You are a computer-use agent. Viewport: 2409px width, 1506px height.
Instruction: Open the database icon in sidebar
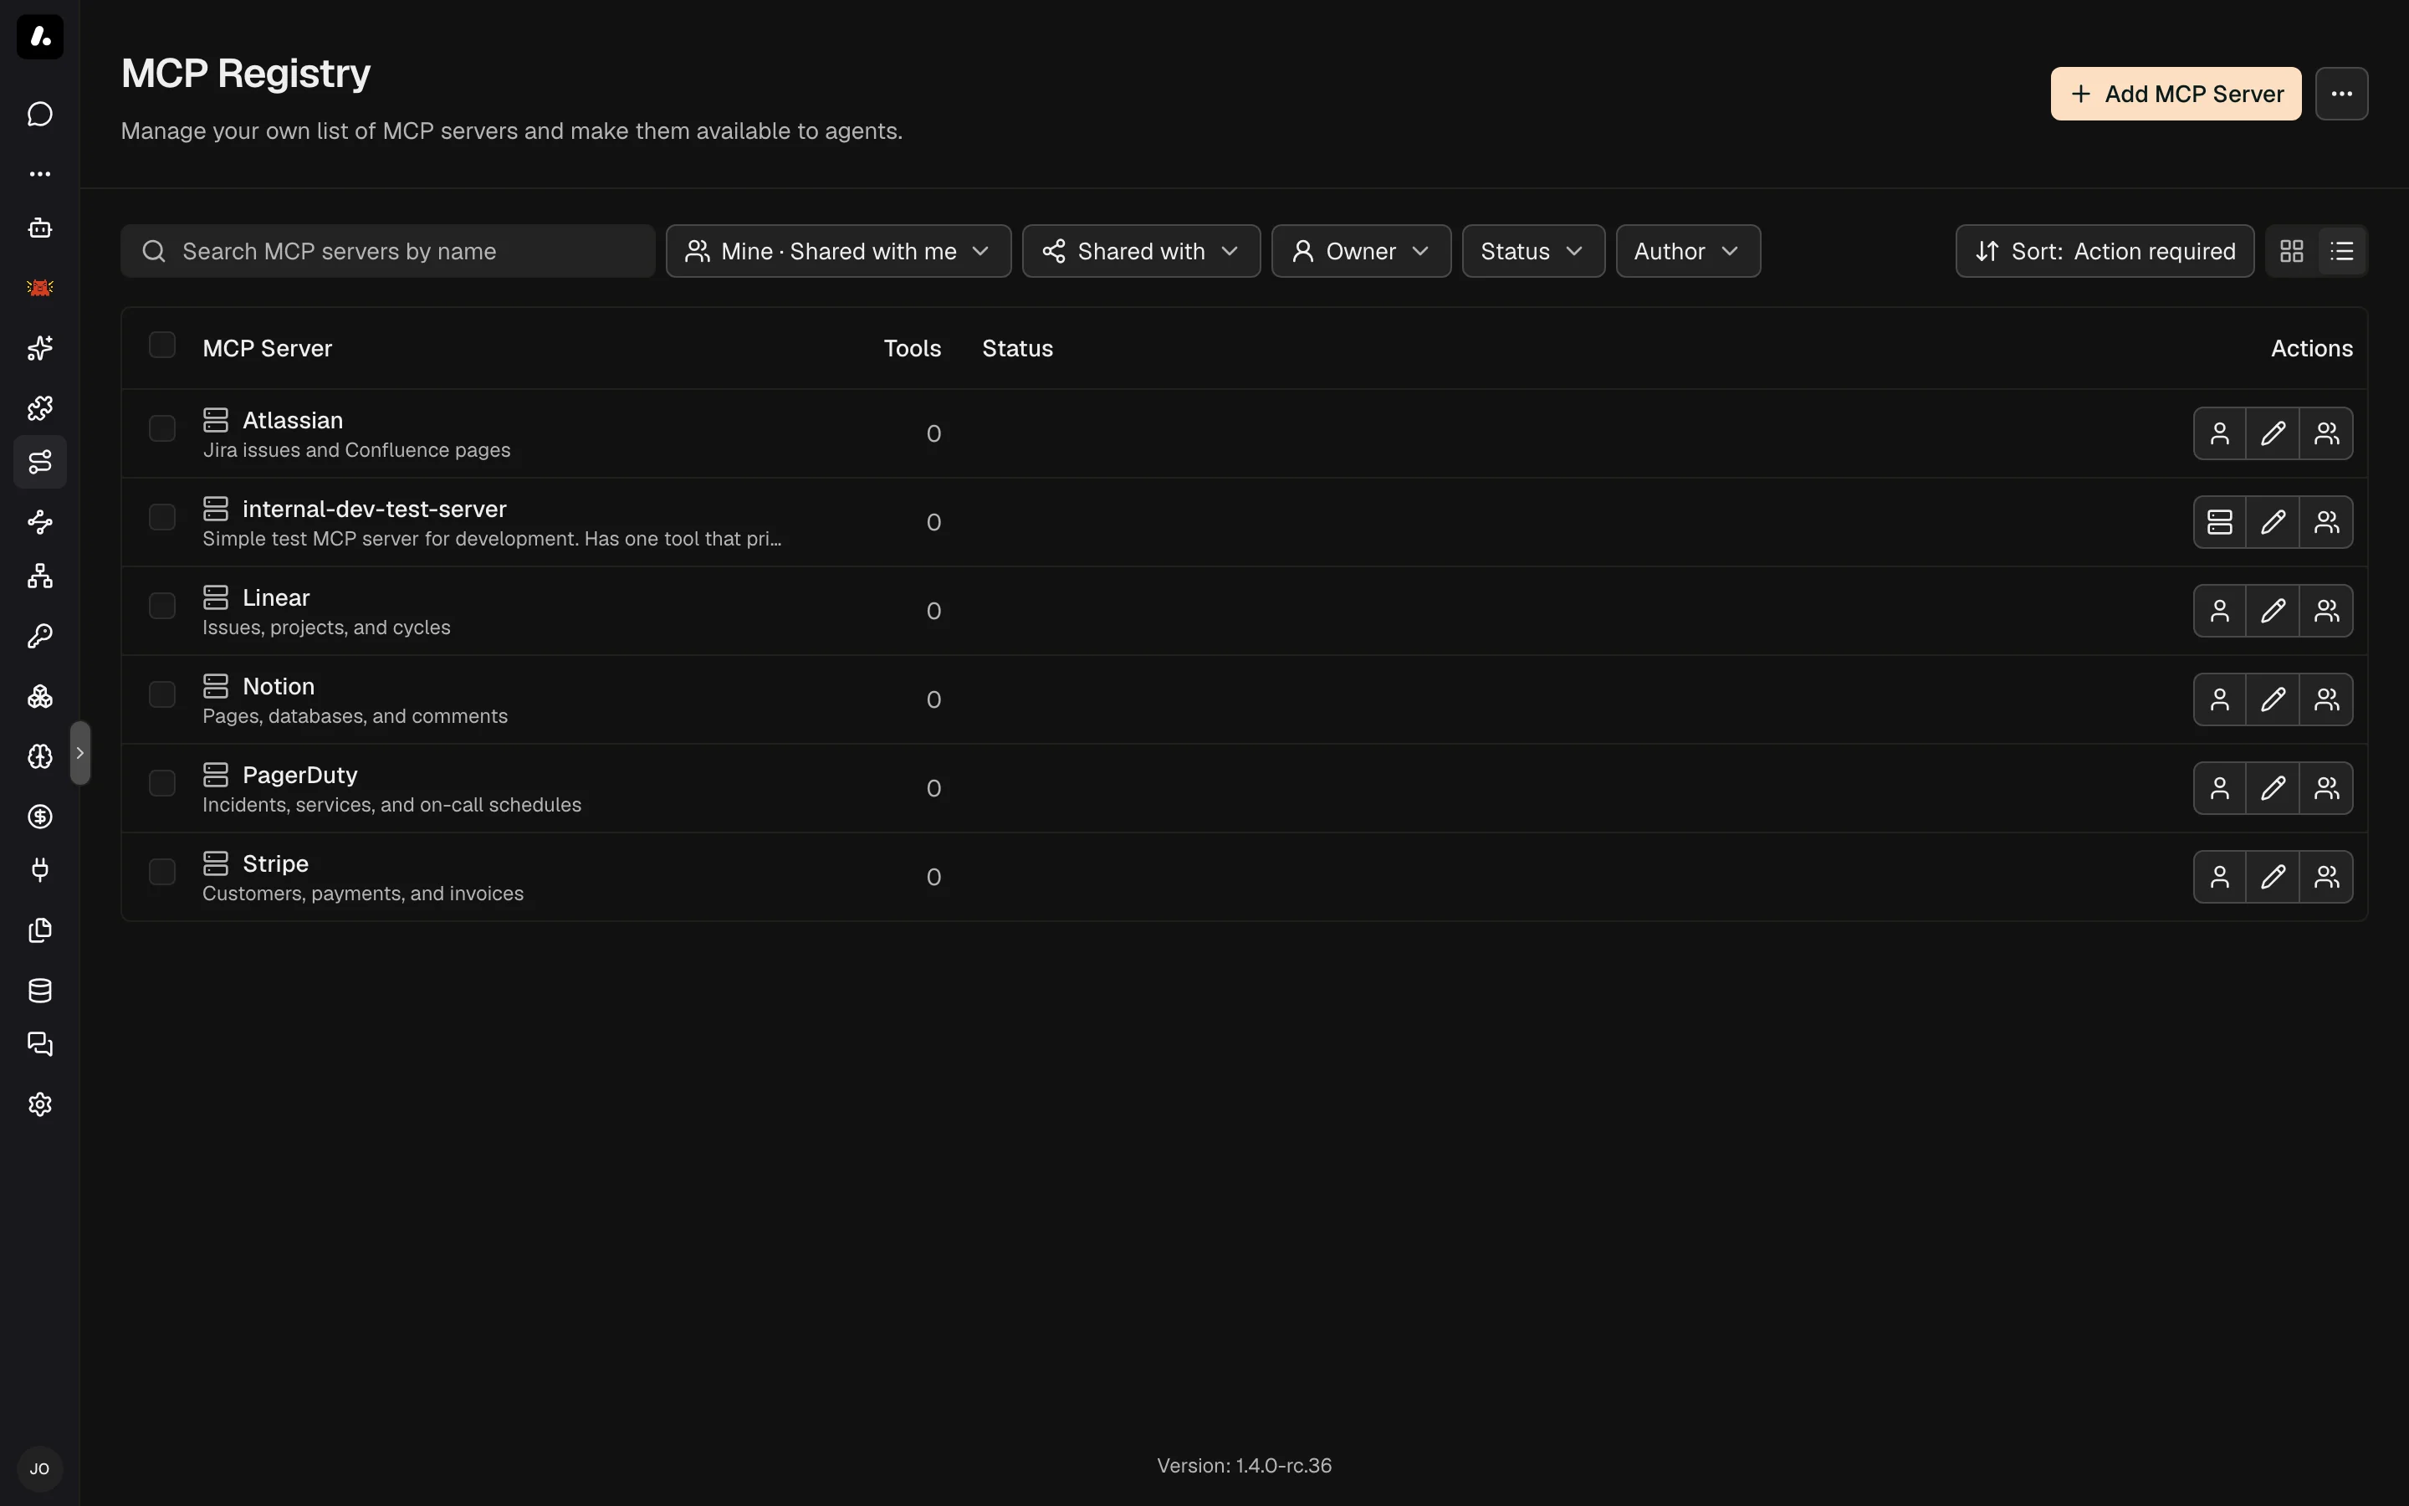pos(40,990)
